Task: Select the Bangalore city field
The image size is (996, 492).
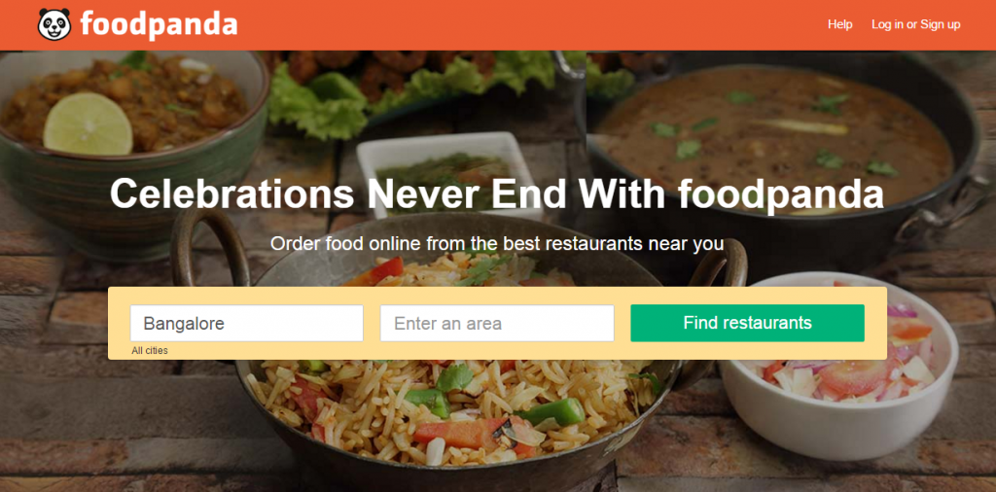Action: (x=246, y=323)
